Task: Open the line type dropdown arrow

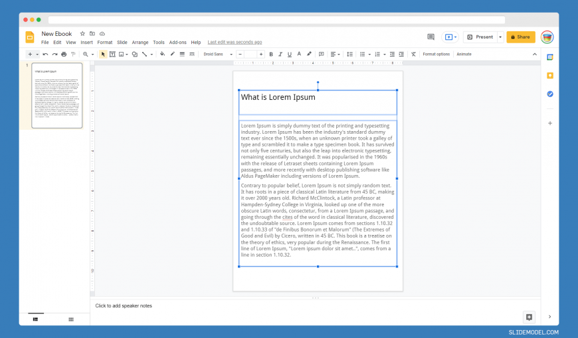Action: pyautogui.click(x=151, y=55)
